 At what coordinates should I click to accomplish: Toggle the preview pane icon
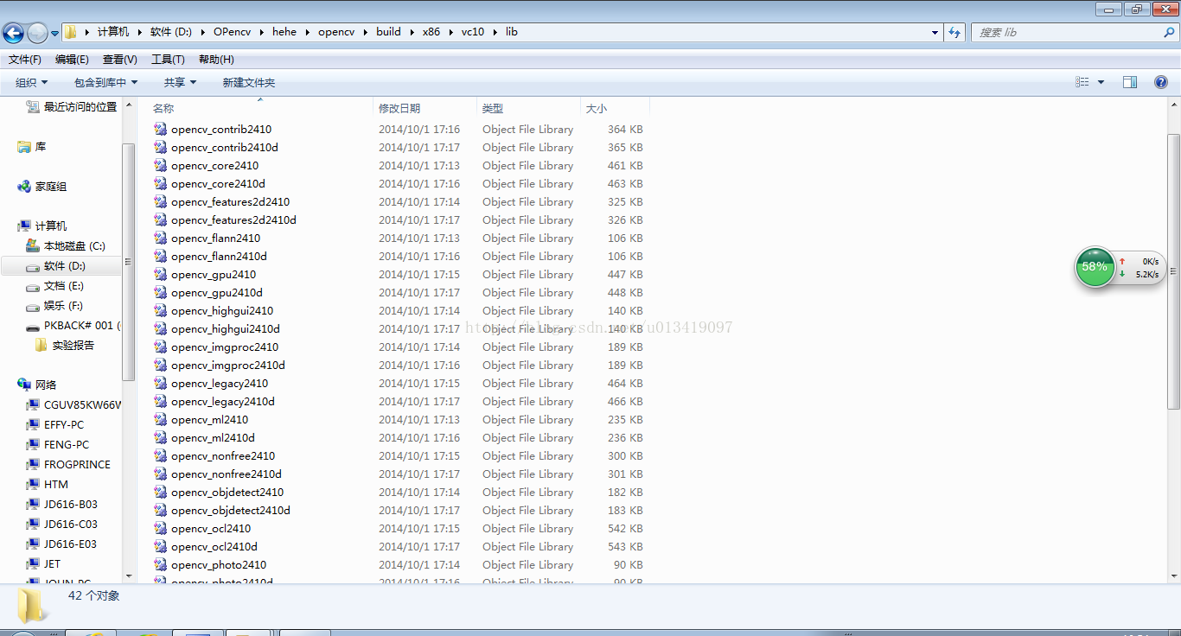pyautogui.click(x=1130, y=82)
